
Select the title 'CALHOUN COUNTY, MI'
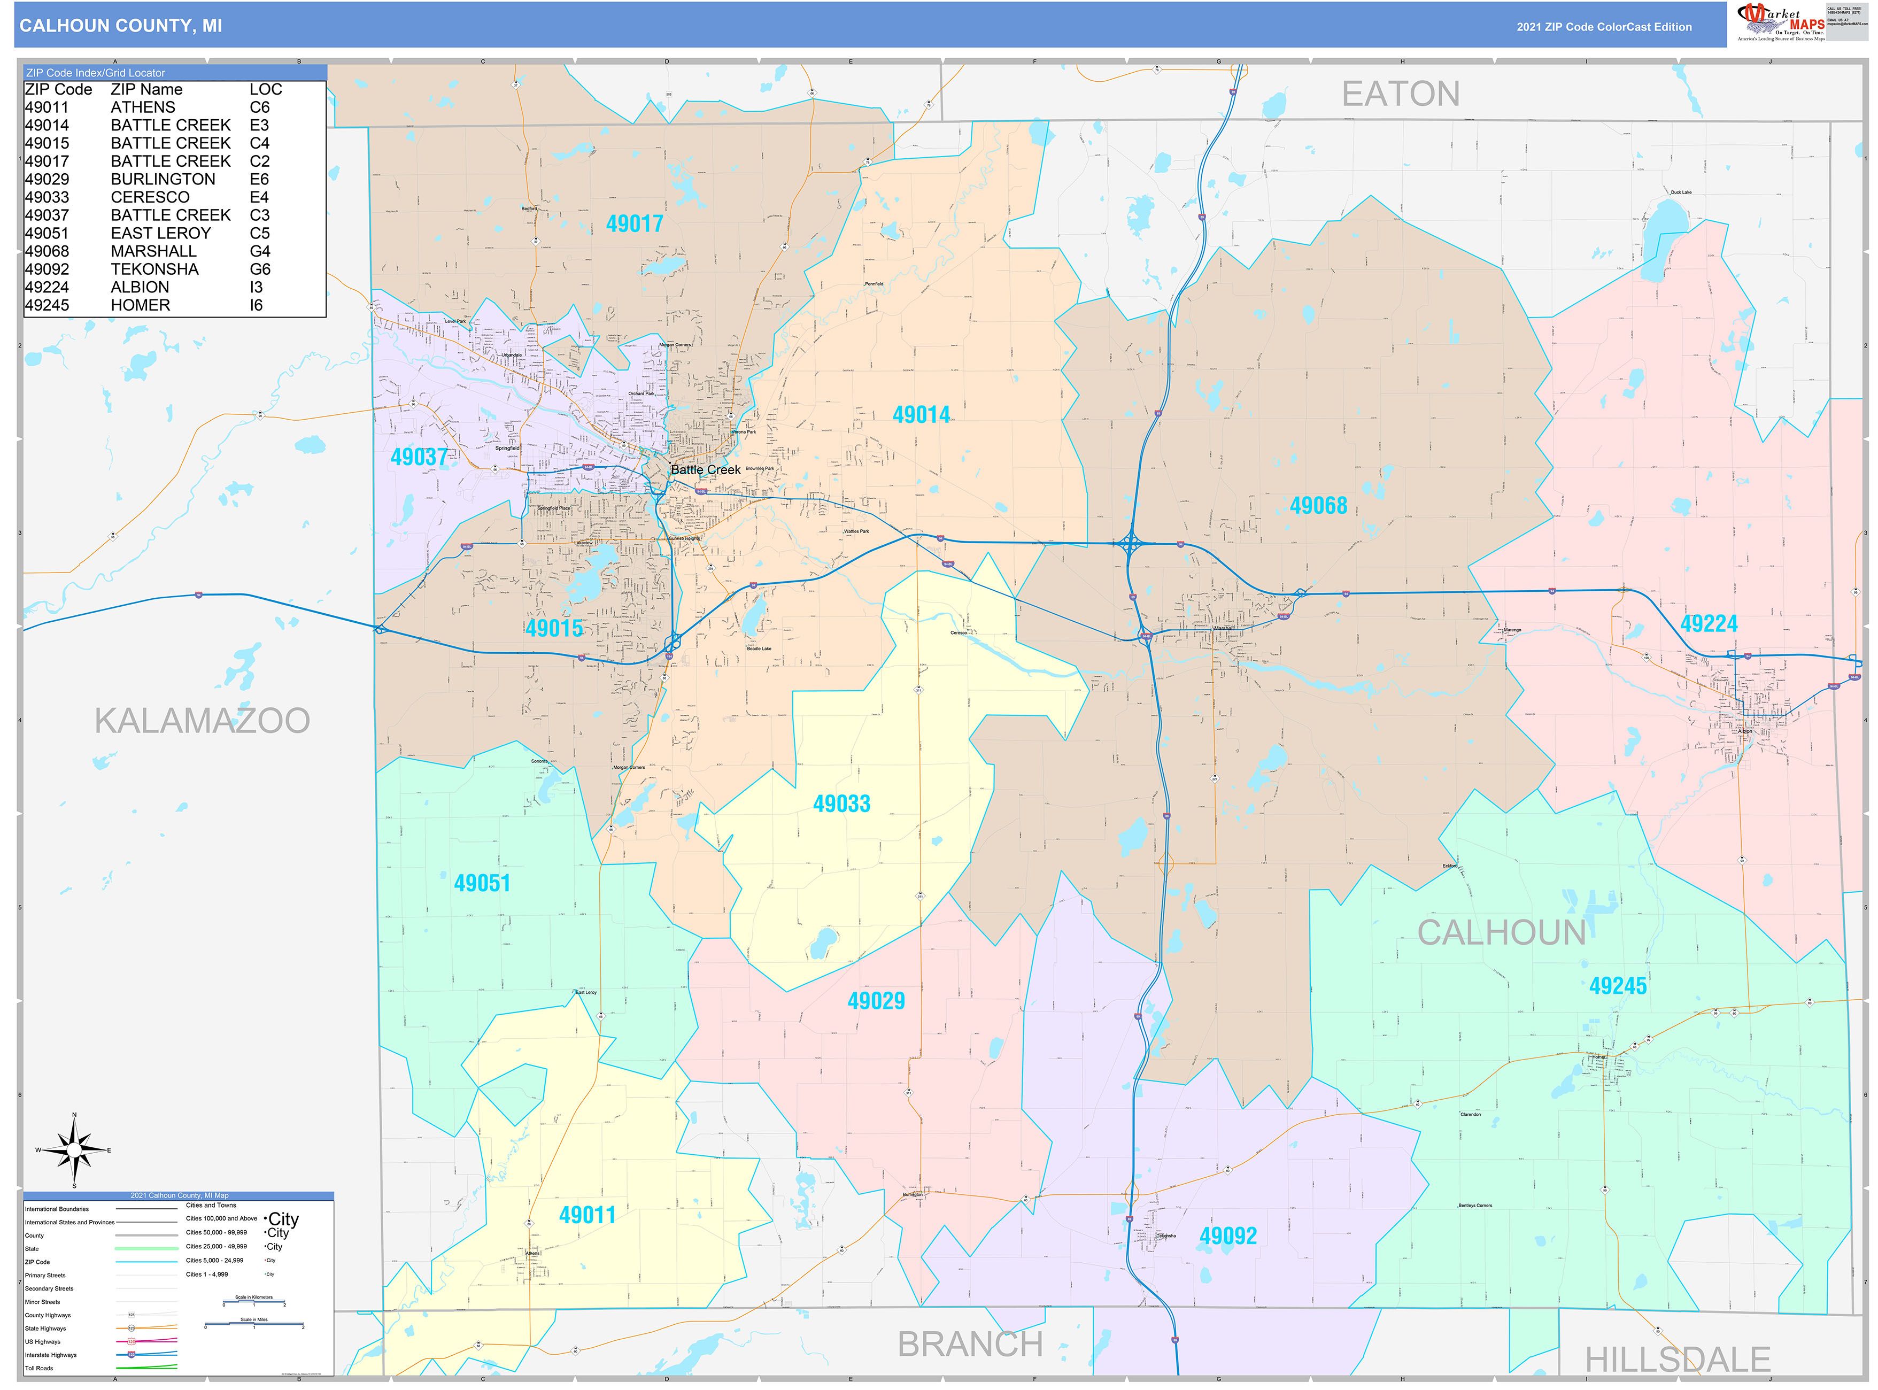[120, 25]
